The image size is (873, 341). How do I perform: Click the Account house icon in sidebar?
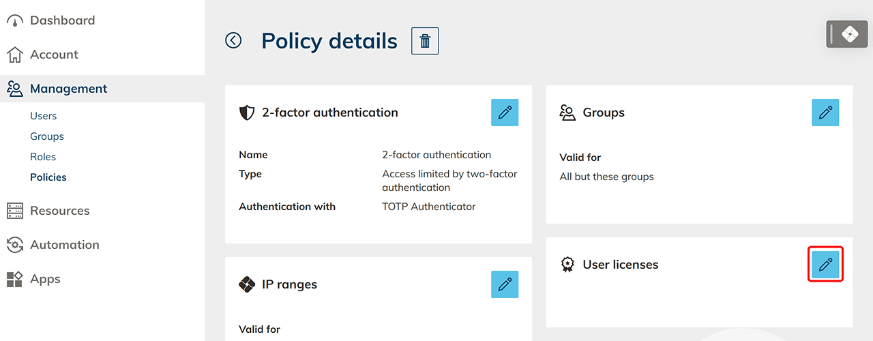click(15, 55)
